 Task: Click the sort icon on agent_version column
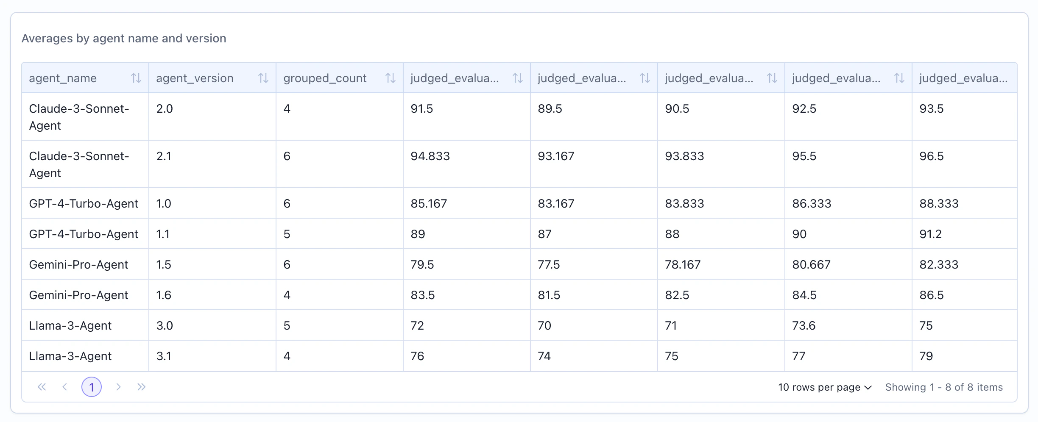263,78
